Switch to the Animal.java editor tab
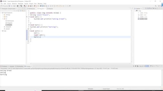 click(31, 9)
